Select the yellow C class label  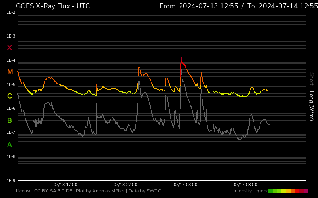tap(10, 96)
